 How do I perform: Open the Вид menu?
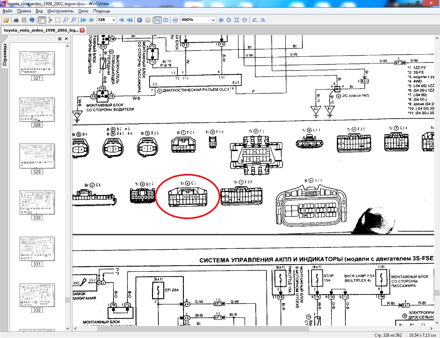point(39,11)
